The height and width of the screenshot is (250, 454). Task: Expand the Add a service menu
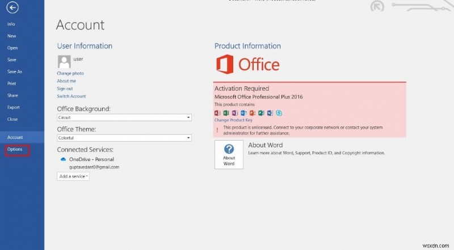click(73, 176)
